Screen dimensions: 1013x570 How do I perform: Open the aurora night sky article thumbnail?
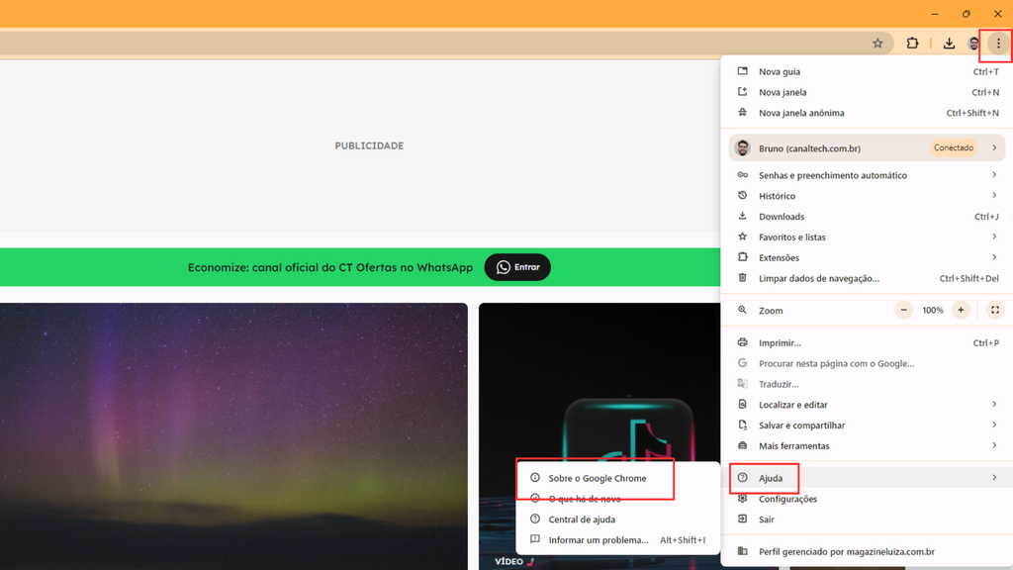(233, 436)
